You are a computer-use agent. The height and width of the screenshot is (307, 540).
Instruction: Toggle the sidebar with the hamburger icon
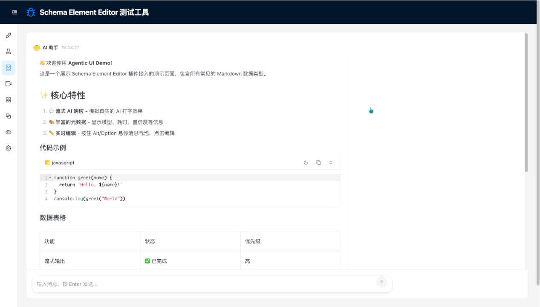[x=14, y=12]
